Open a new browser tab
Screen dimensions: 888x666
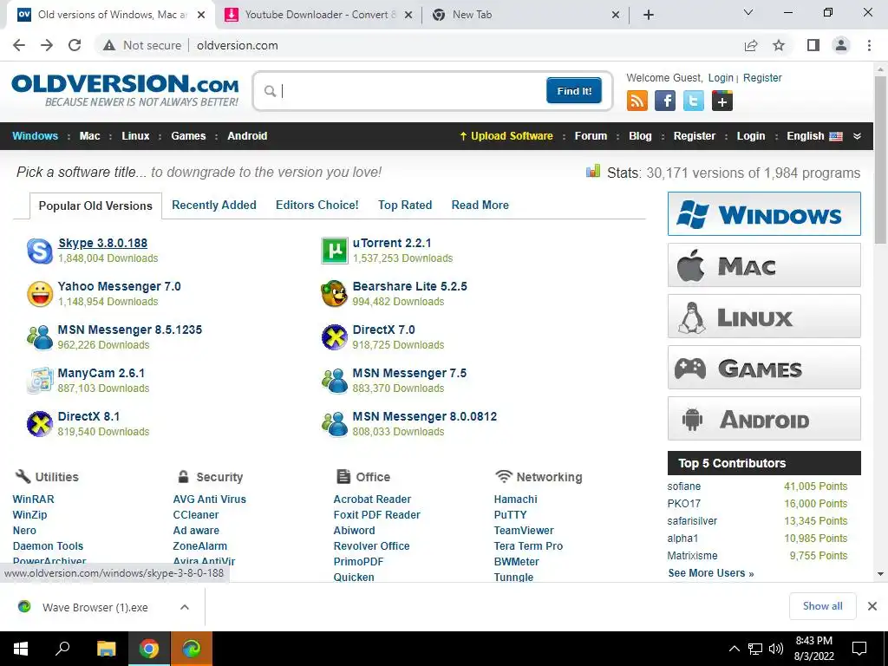pyautogui.click(x=649, y=15)
